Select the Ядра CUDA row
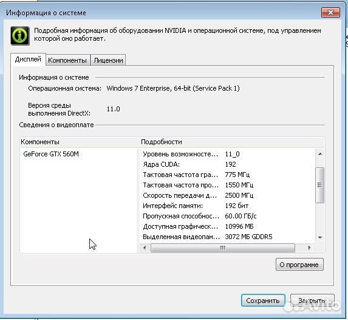The height and width of the screenshot is (320, 348). 228,164
